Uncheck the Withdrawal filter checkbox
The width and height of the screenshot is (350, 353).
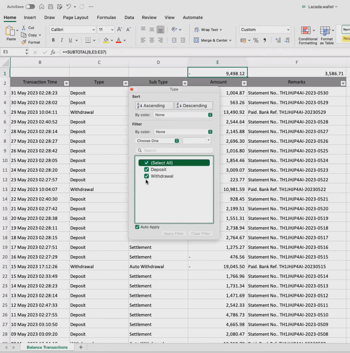pyautogui.click(x=146, y=176)
